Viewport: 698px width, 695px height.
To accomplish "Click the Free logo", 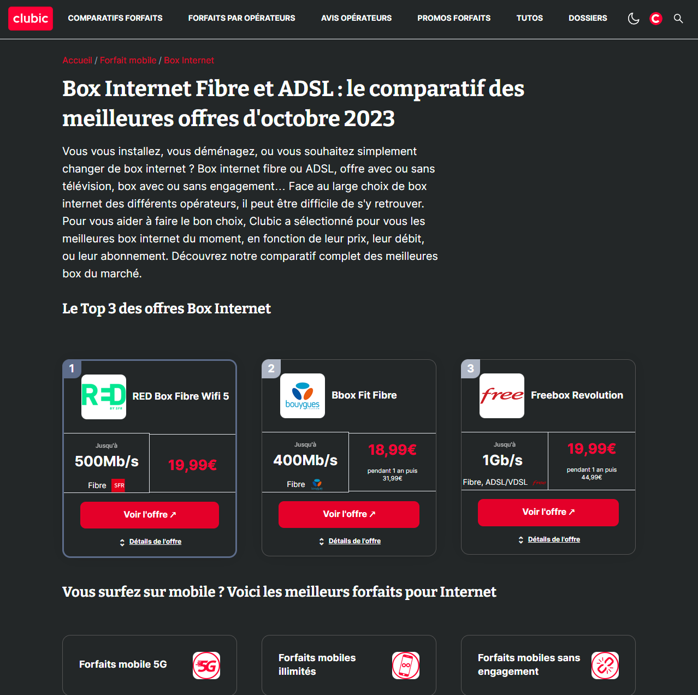I will pyautogui.click(x=502, y=396).
